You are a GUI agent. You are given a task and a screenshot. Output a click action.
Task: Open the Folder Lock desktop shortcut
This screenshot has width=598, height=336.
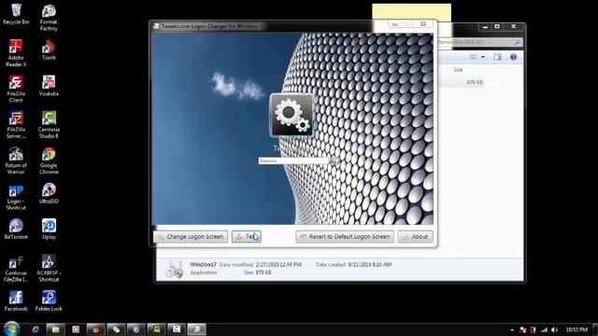[49, 301]
